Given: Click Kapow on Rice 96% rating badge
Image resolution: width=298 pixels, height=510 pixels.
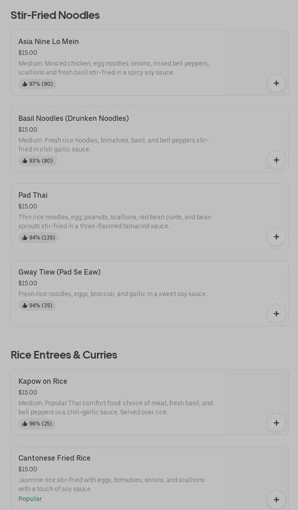Looking at the screenshot, I should pos(37,424).
